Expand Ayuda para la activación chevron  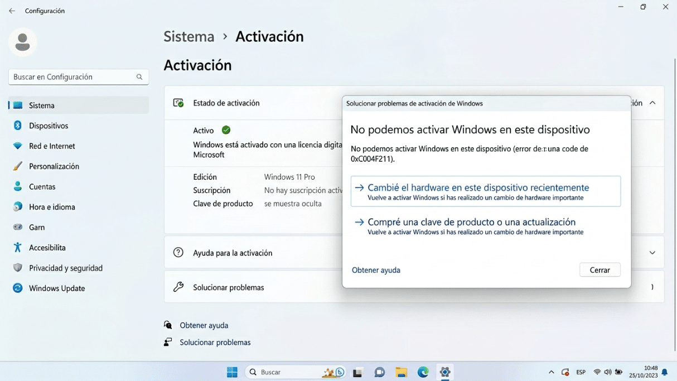[652, 253]
